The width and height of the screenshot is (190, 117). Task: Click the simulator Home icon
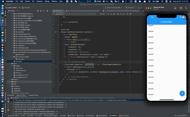(x=175, y=8)
